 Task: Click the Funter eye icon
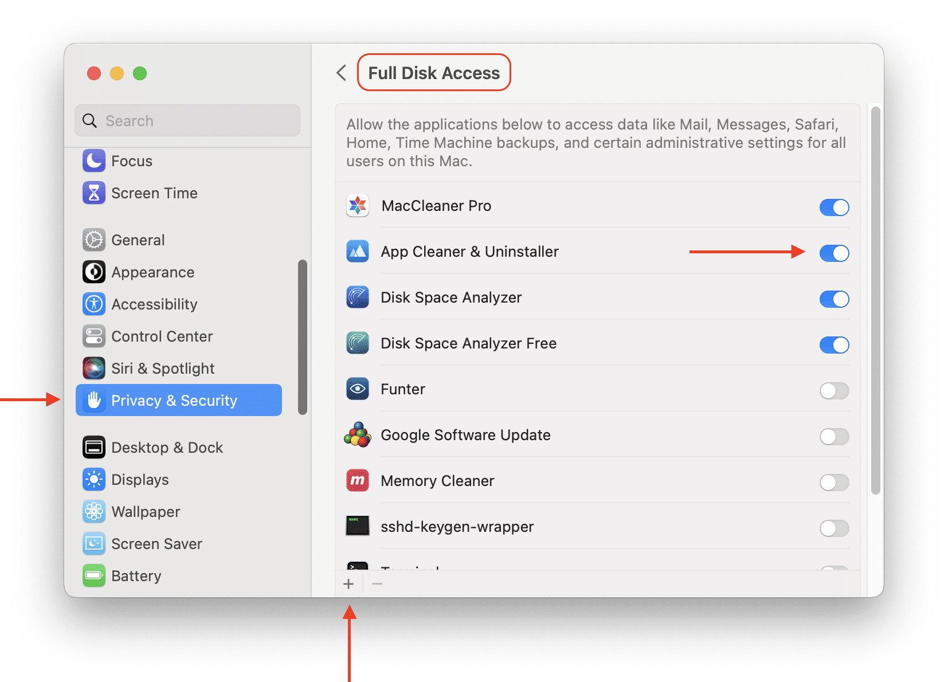point(357,389)
